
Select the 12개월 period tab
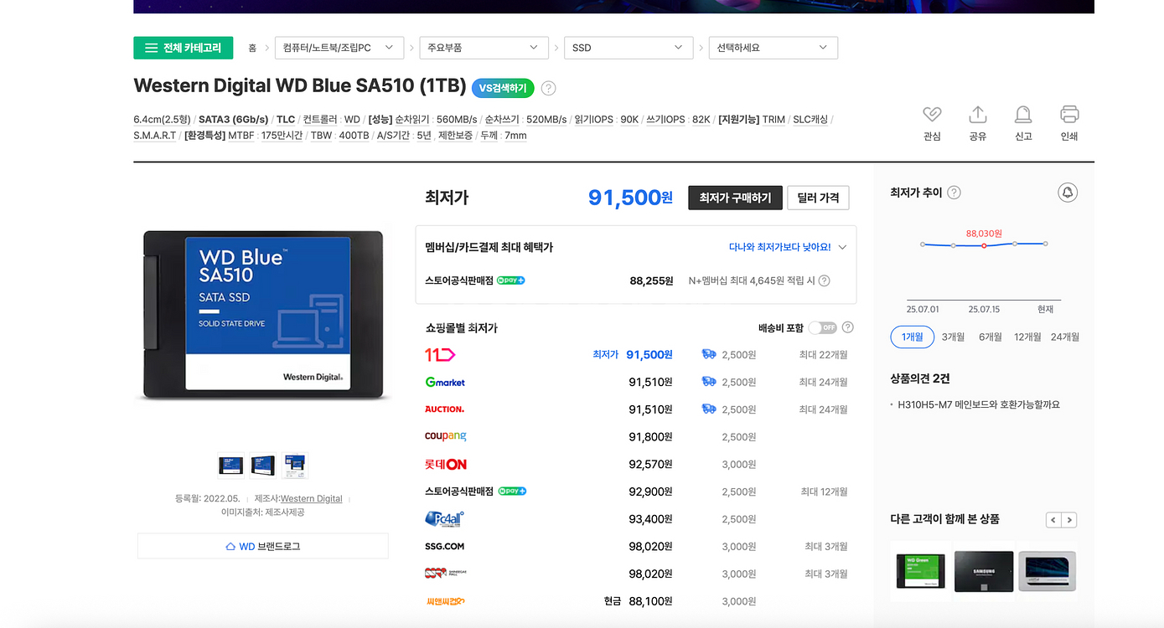(1027, 337)
